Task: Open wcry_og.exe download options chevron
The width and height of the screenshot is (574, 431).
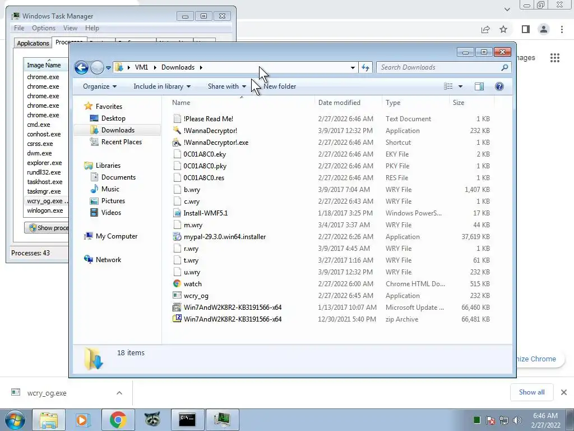Action: 119,393
